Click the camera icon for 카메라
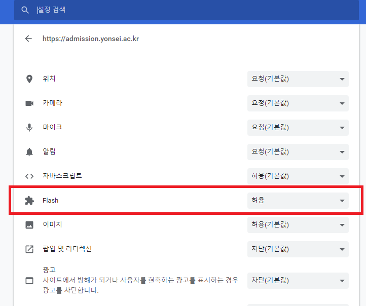Screen dimensions: 366x306 pyautogui.click(x=29, y=103)
